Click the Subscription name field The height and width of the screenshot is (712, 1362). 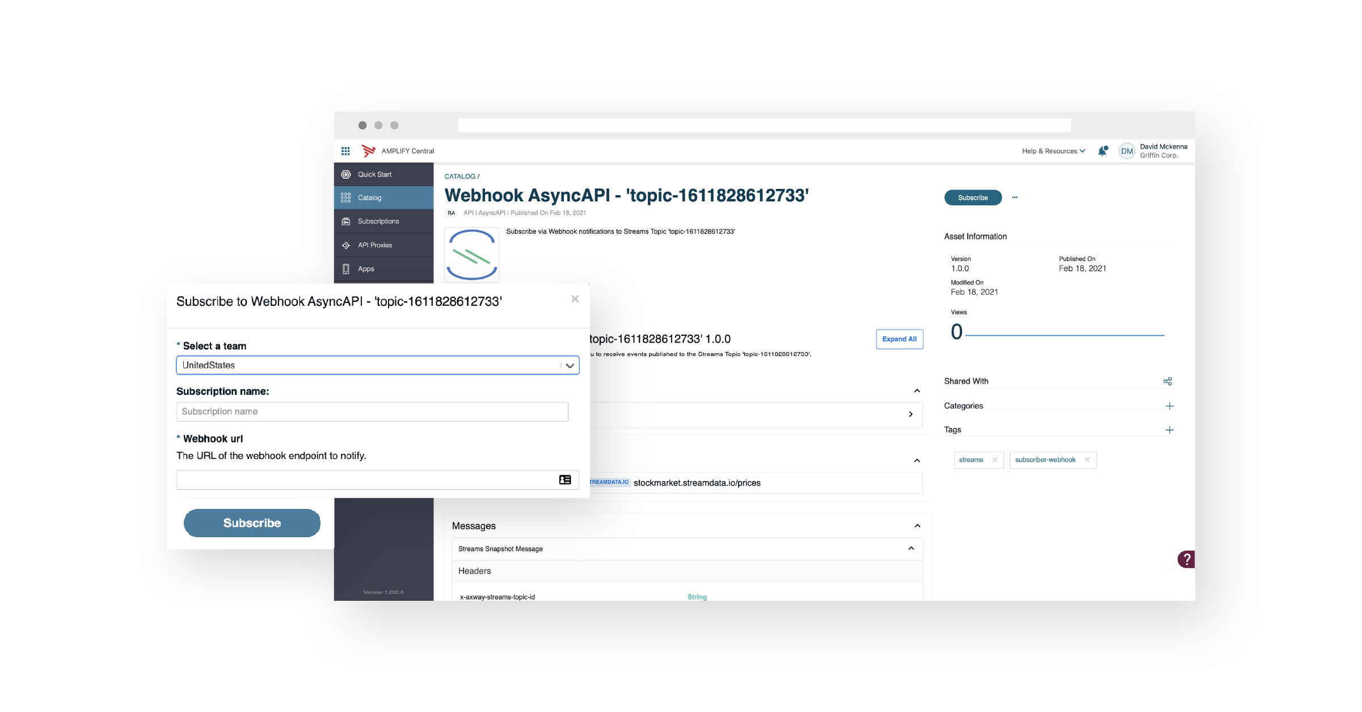[x=372, y=412]
